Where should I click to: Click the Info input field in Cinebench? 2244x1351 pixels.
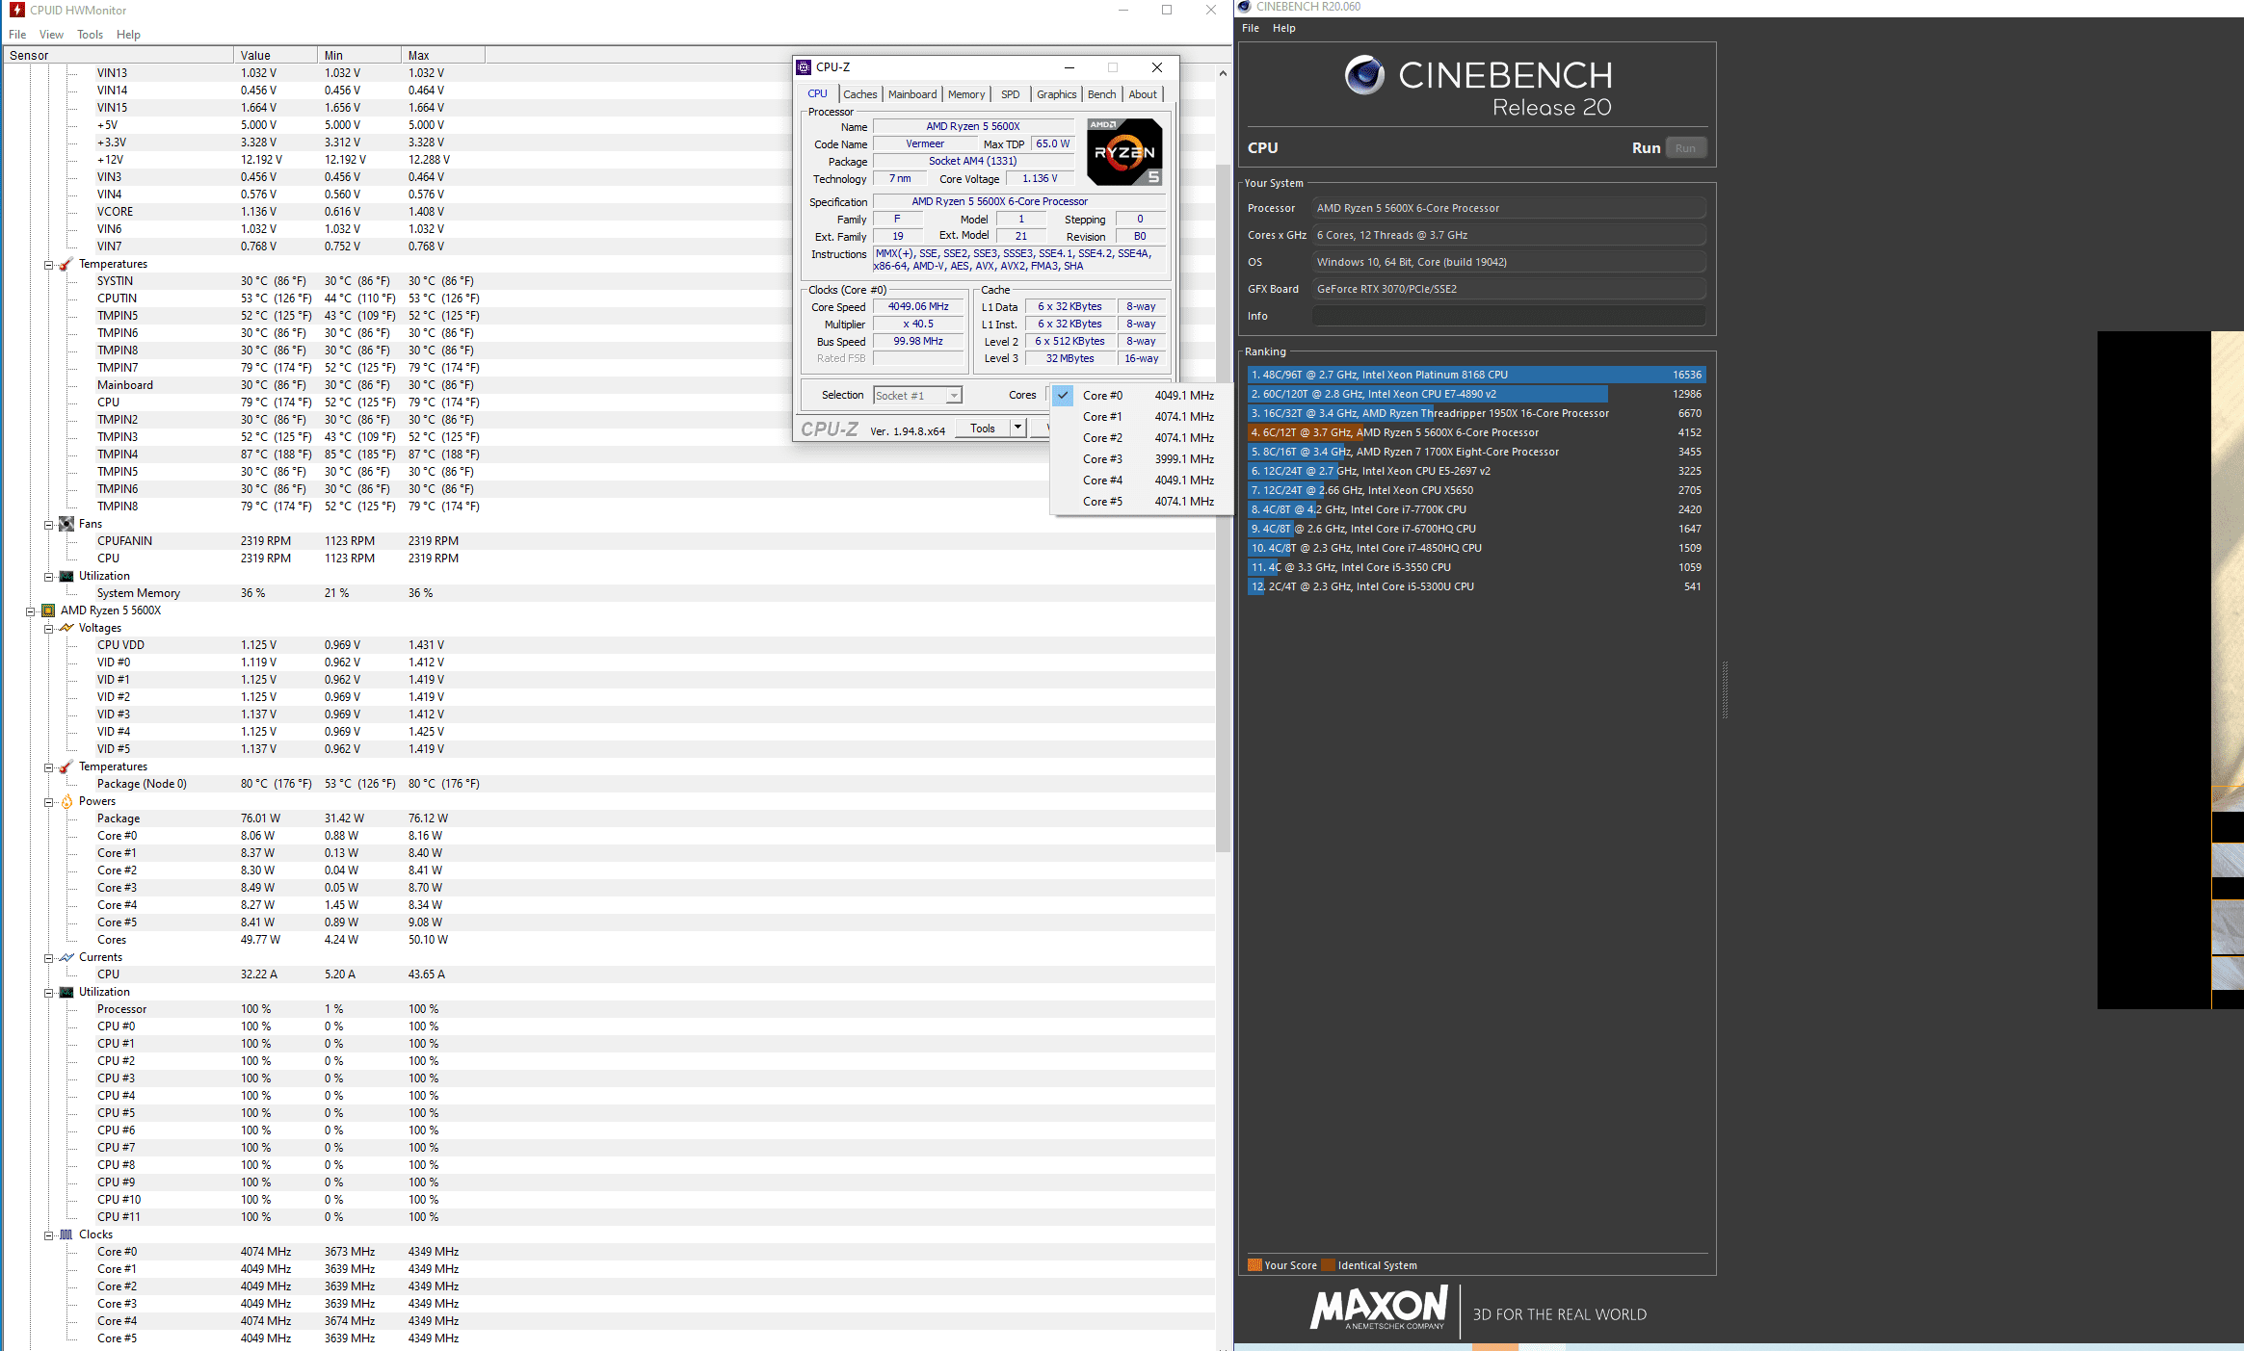[1508, 316]
